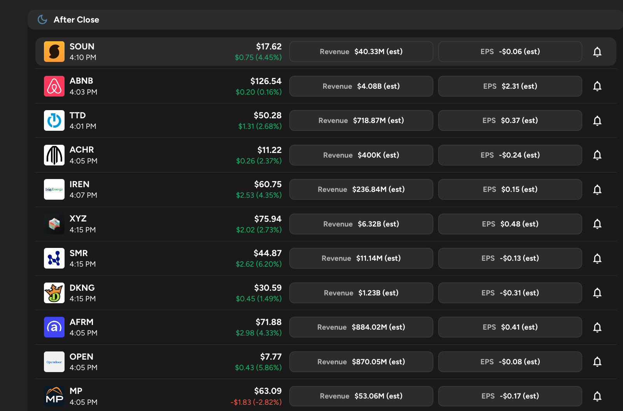
Task: Toggle the ACHR notification bell
Action: coord(597,155)
